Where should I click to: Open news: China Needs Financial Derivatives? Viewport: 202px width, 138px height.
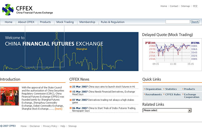[103, 93]
